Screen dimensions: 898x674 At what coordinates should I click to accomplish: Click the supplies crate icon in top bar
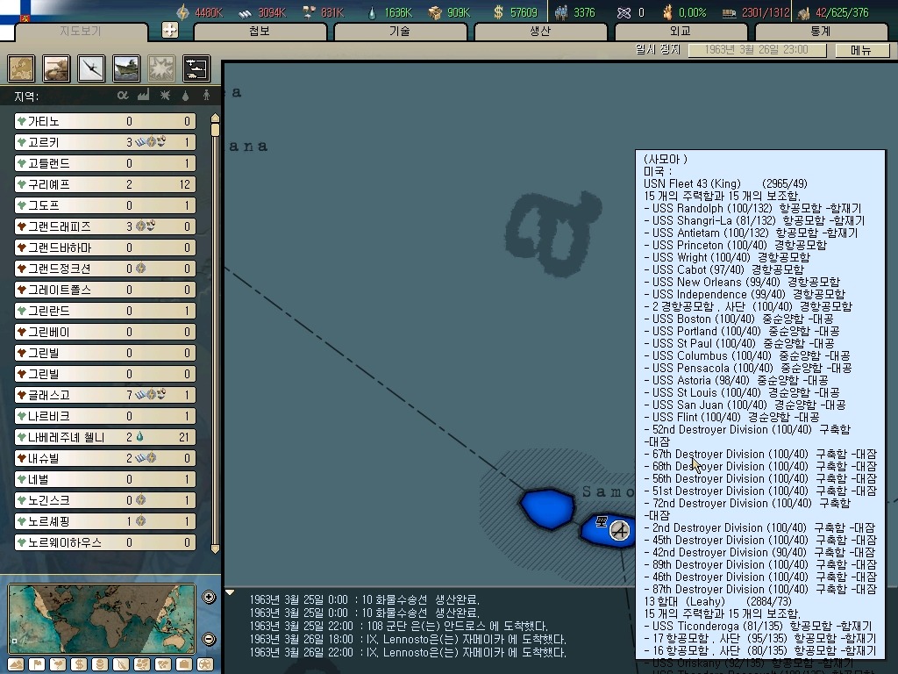point(436,12)
